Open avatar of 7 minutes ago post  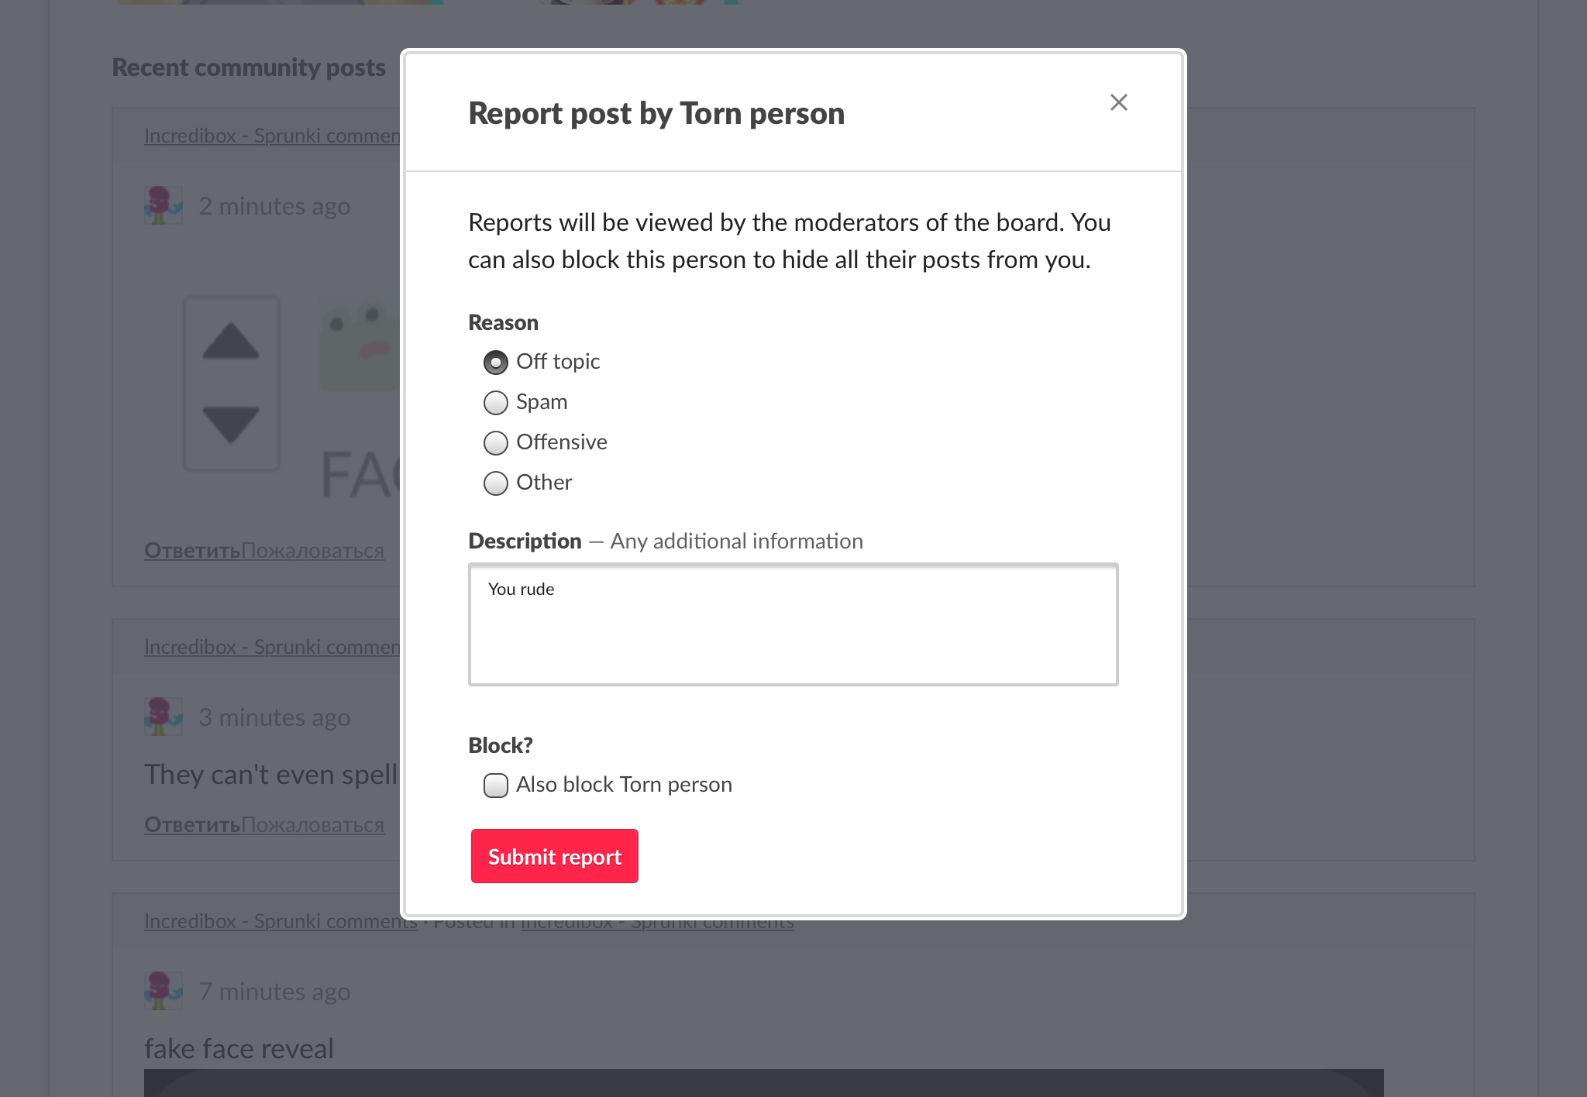click(164, 991)
